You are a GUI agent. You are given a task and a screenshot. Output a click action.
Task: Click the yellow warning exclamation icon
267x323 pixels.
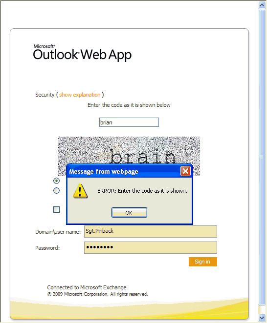point(80,191)
